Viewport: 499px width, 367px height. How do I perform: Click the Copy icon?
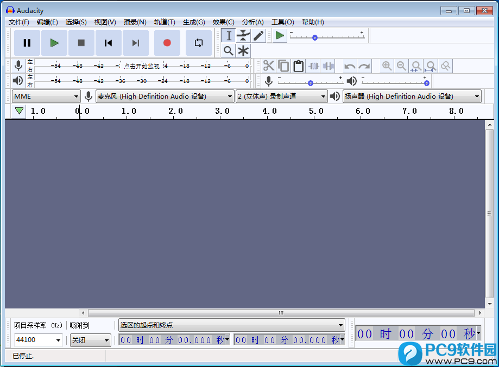pos(283,66)
